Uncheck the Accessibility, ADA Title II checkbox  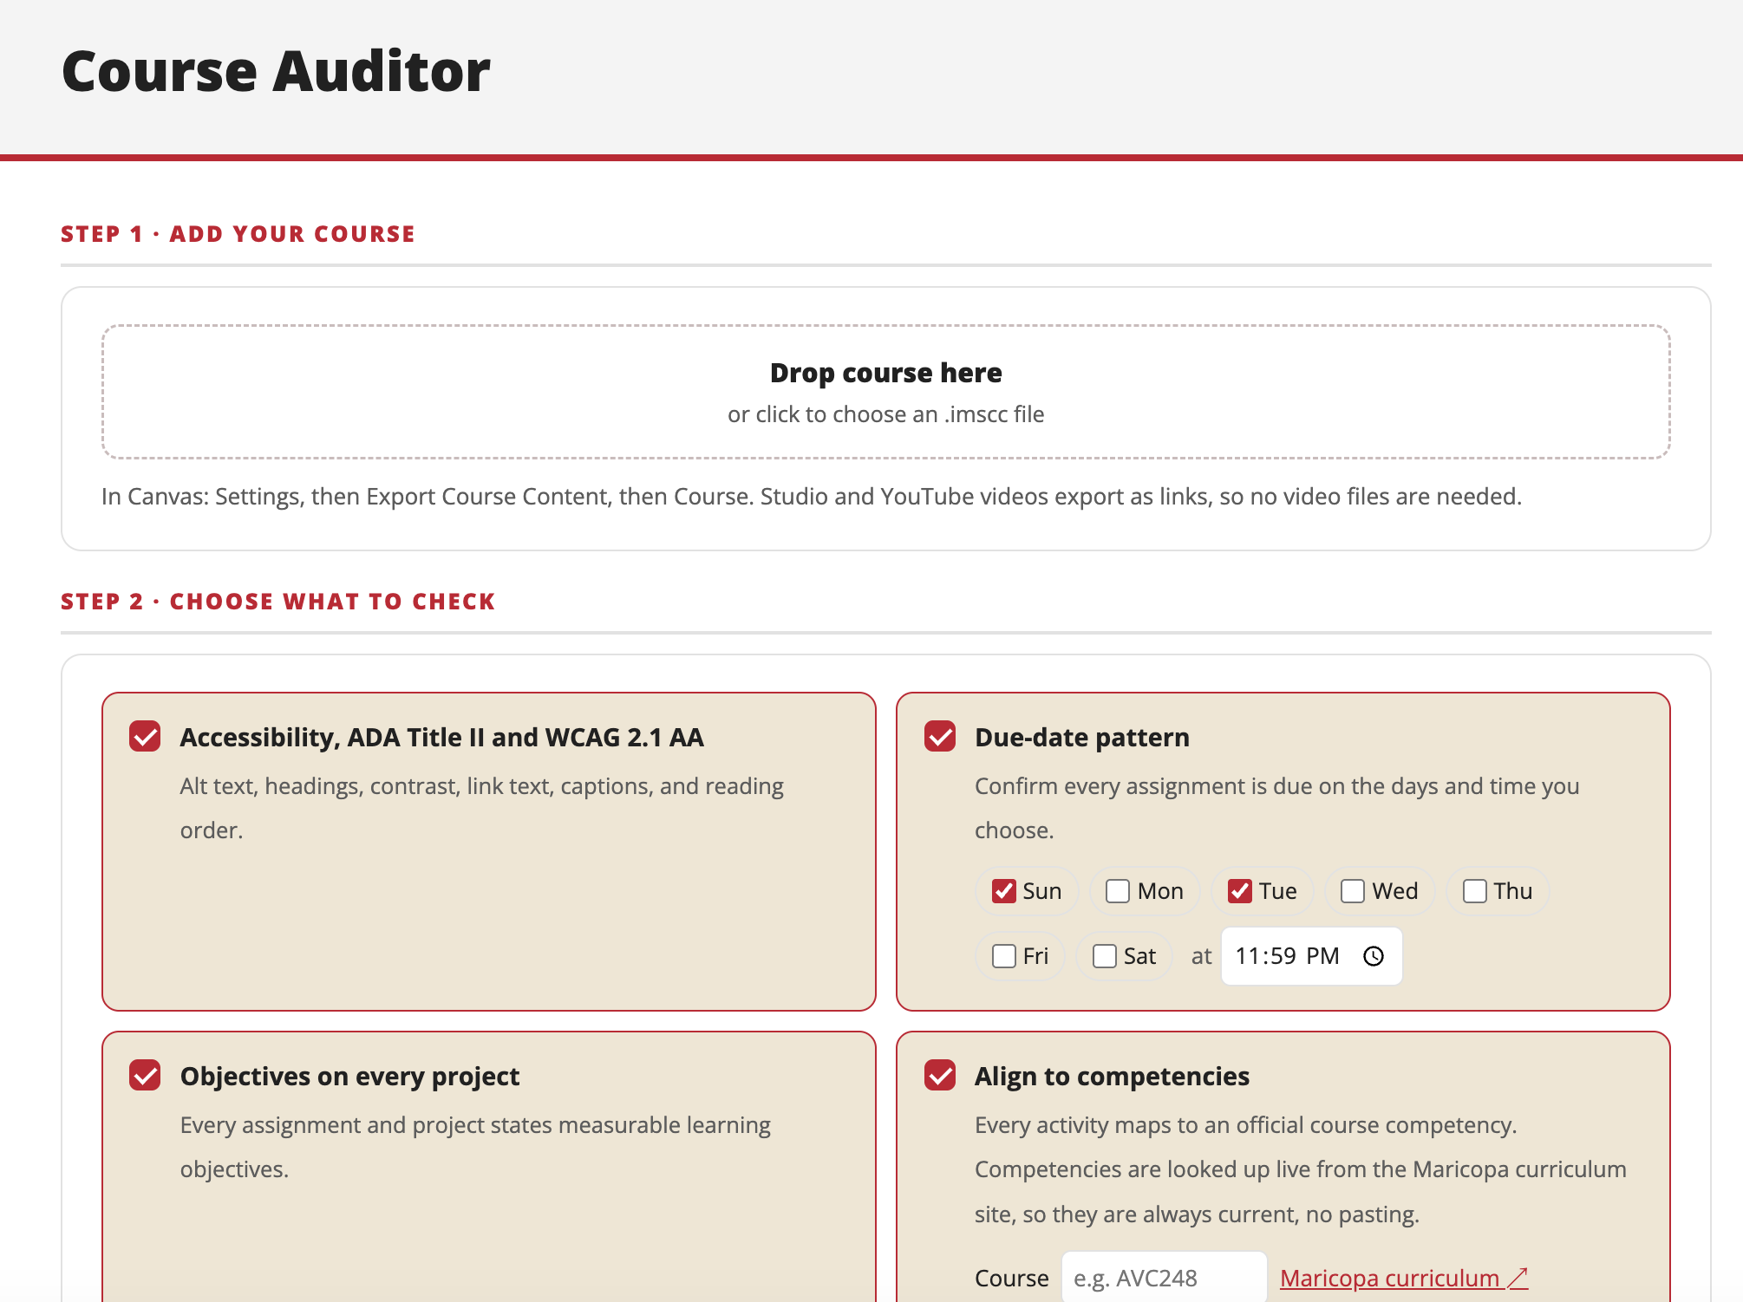(x=145, y=737)
